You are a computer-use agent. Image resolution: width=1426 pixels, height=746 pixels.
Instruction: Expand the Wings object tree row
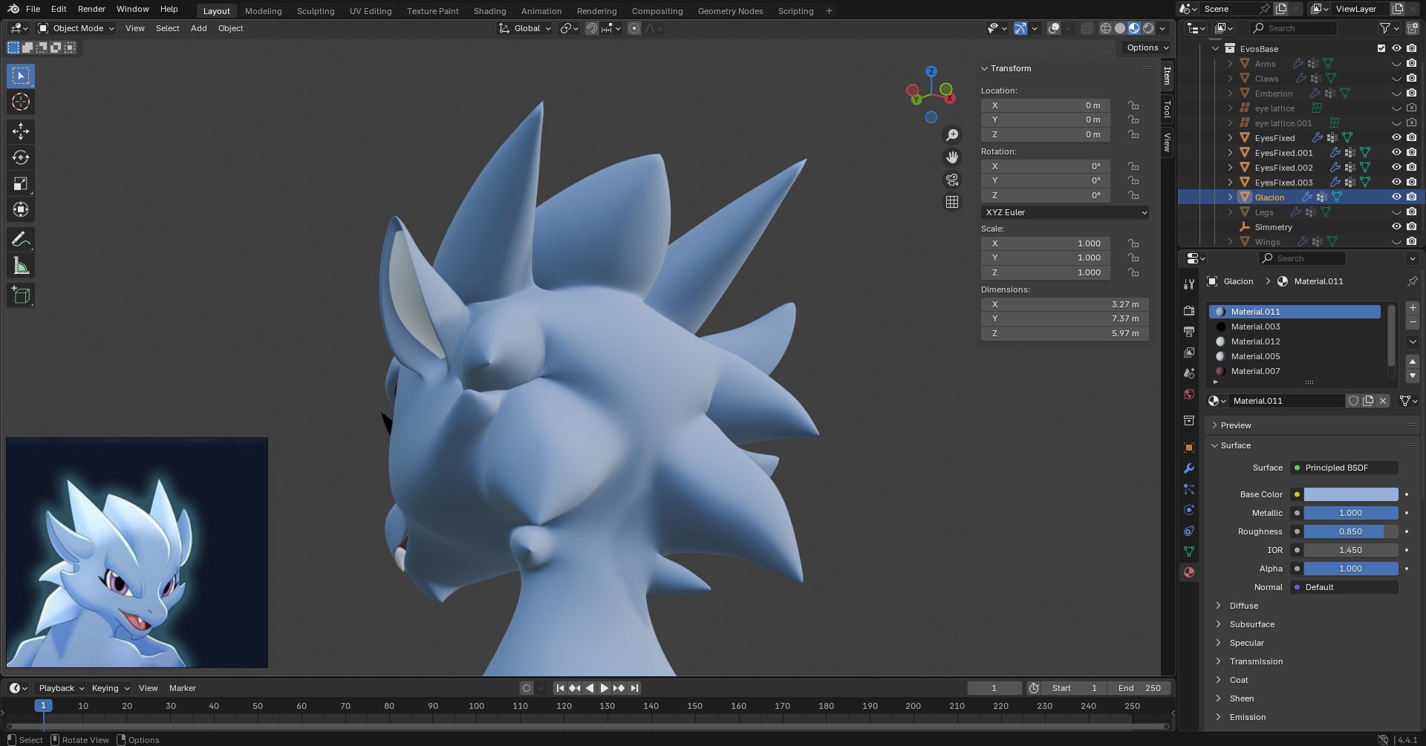(x=1230, y=242)
